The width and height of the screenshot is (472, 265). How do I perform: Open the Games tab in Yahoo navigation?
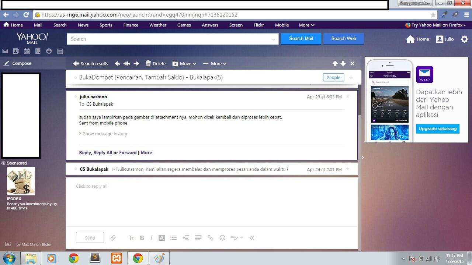[x=184, y=25]
